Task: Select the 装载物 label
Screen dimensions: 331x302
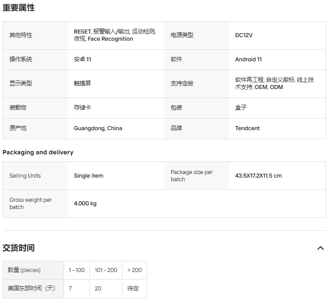Action: tap(18, 107)
